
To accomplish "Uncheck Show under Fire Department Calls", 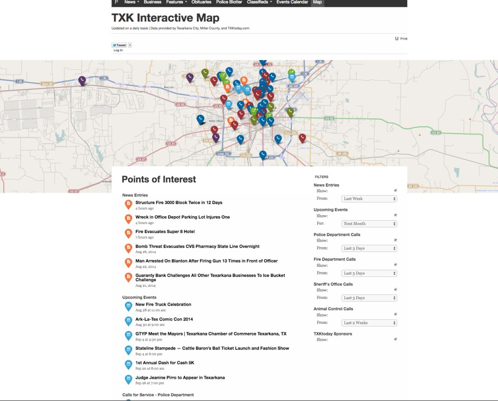I will [x=395, y=264].
